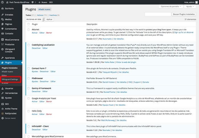Open Vikinguard Settings in the submenu

(x=10, y=79)
